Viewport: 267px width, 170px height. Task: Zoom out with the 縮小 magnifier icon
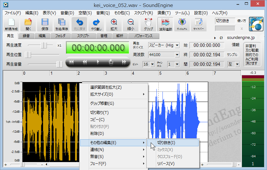[x=130, y=24]
